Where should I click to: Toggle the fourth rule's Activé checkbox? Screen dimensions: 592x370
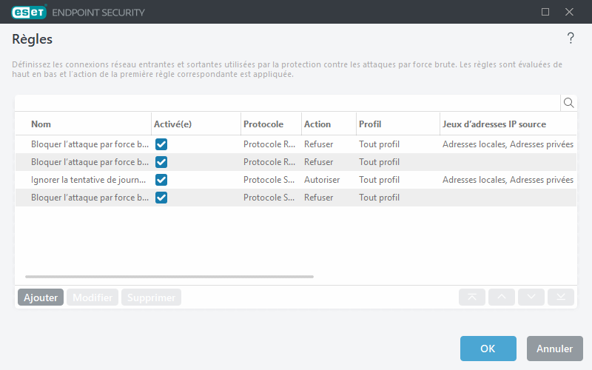(x=161, y=198)
